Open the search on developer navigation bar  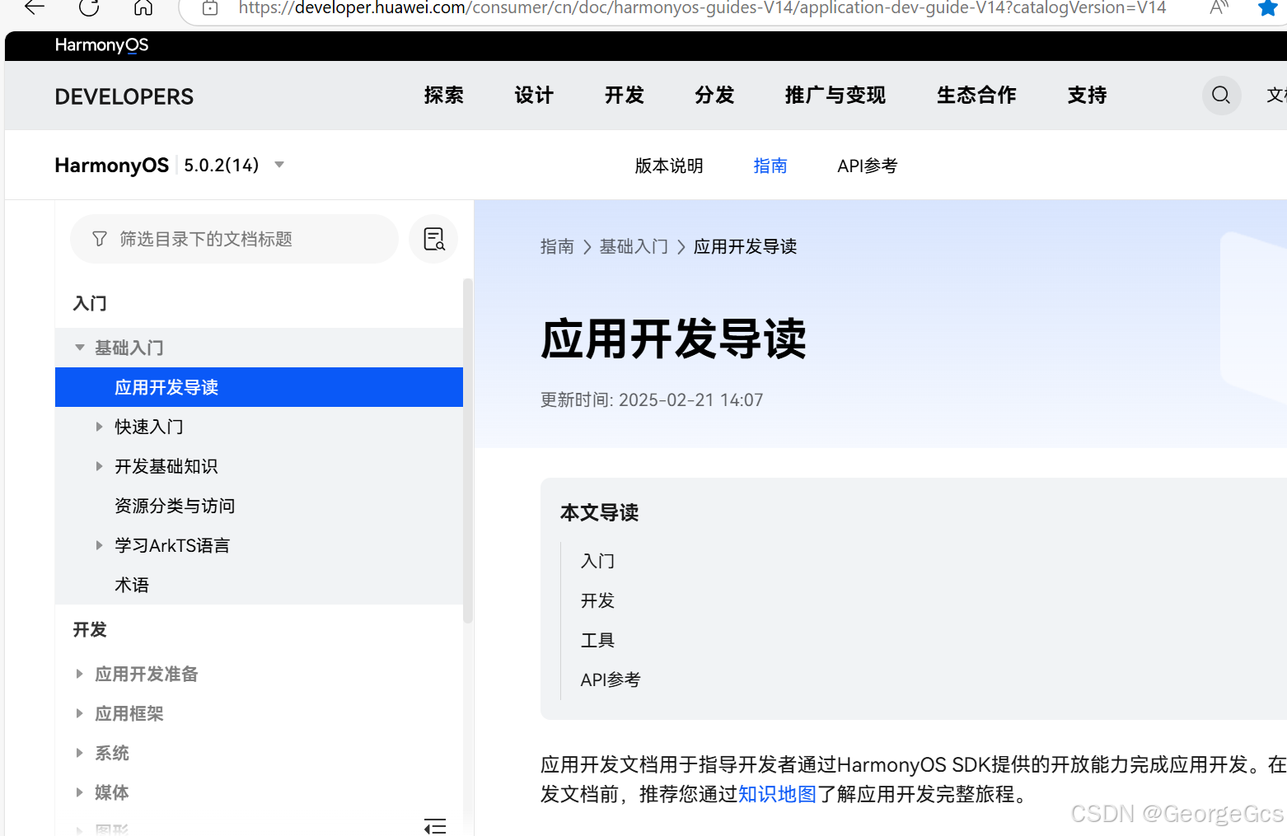pos(1221,96)
